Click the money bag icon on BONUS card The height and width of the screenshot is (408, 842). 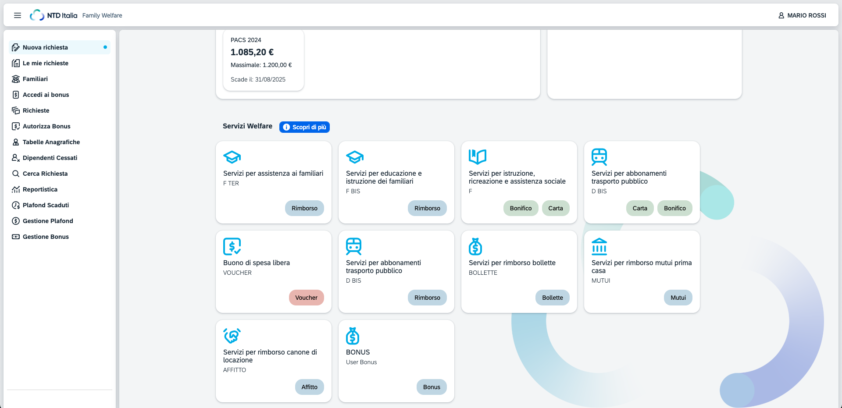pyautogui.click(x=353, y=336)
